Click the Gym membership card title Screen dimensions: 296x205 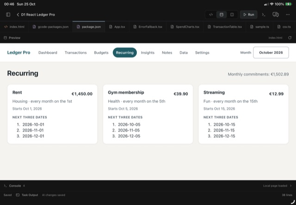click(126, 92)
